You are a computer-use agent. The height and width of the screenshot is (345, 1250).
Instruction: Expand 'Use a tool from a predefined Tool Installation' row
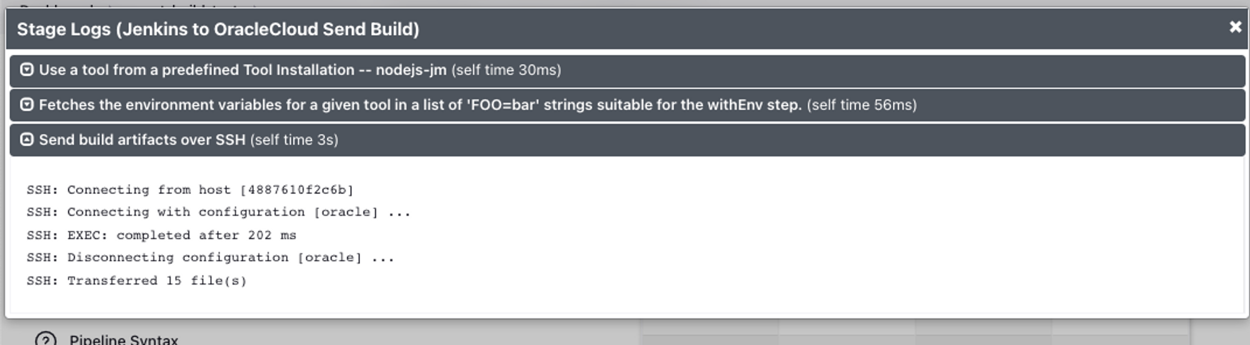627,70
